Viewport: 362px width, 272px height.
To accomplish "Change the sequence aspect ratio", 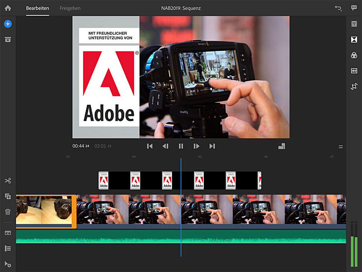I will [x=282, y=146].
